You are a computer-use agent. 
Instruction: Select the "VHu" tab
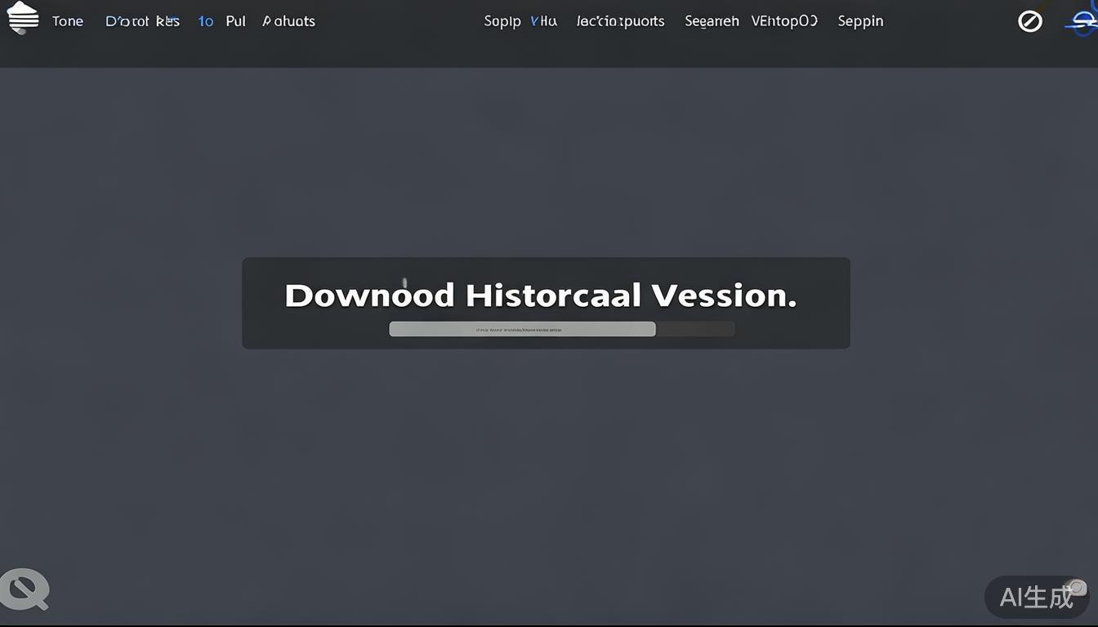pos(543,21)
